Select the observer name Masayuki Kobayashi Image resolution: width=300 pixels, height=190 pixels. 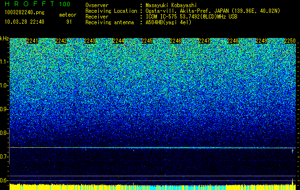171,5
